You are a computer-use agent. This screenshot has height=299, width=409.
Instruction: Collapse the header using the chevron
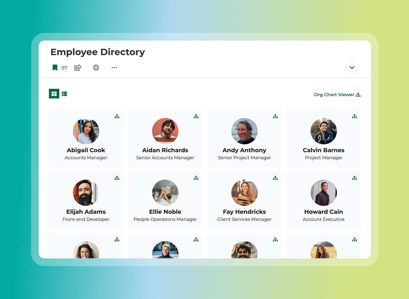coord(352,67)
